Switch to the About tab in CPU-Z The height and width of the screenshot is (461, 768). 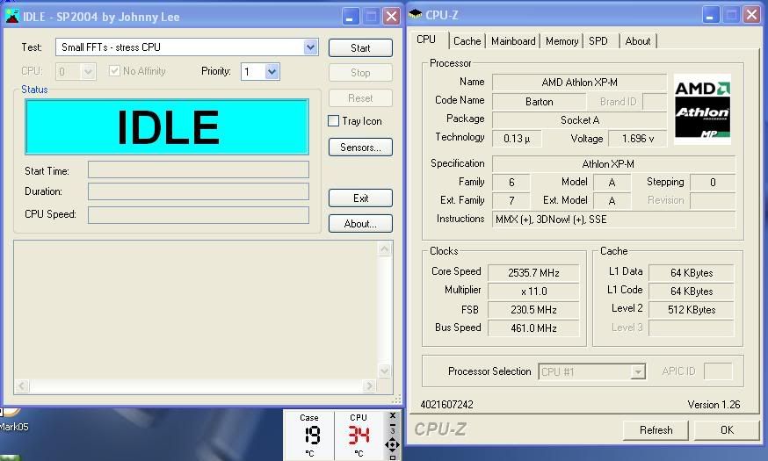638,41
